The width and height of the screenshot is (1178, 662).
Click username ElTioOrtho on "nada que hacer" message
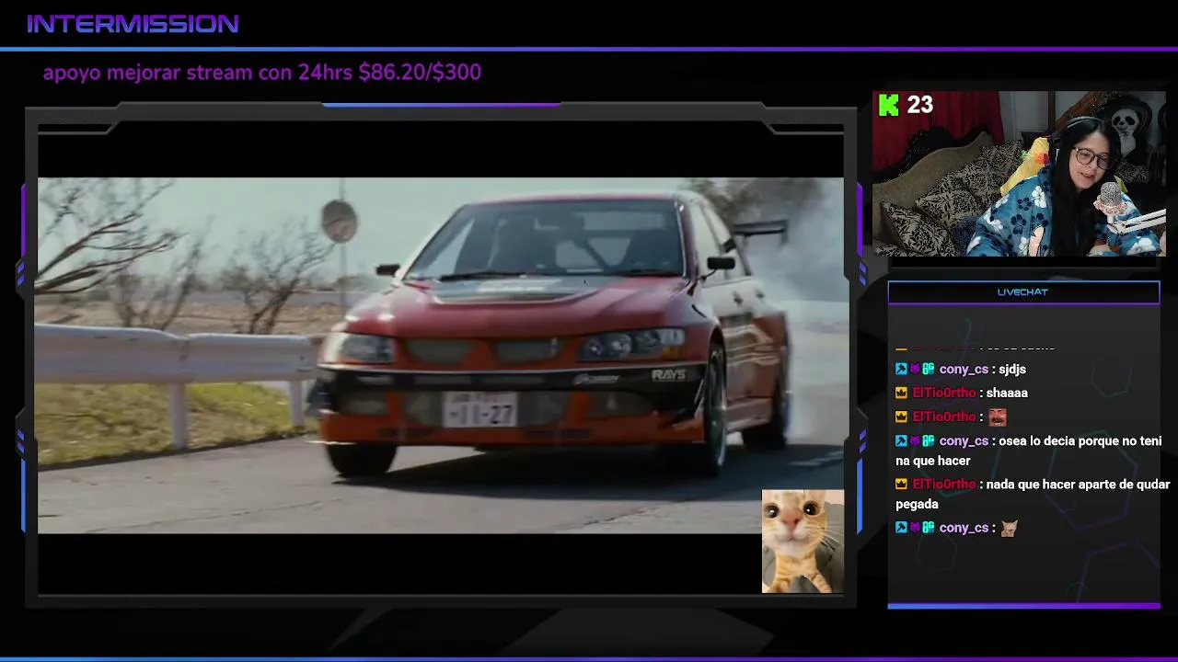[943, 484]
